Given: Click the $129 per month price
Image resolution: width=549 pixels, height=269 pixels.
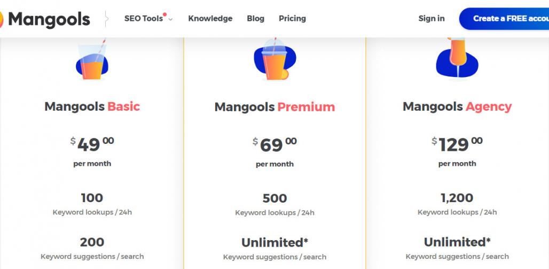Looking at the screenshot, I should [457, 144].
